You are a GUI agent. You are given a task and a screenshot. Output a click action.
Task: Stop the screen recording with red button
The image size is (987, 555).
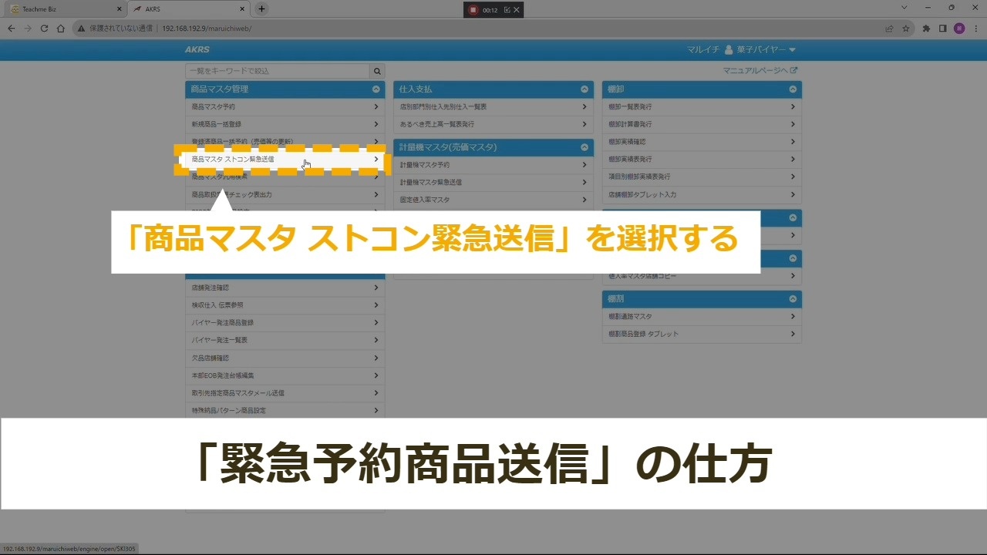pos(473,10)
